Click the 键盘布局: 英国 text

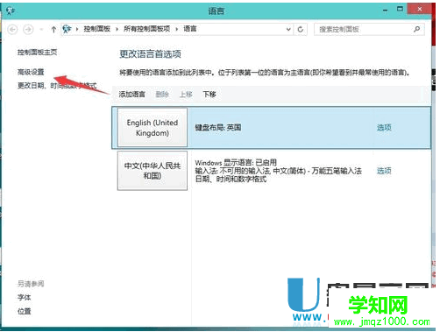click(218, 128)
